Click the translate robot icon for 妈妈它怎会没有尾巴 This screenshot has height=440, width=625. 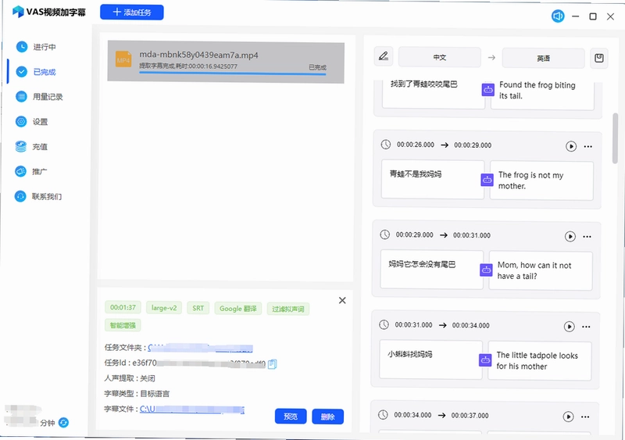[x=486, y=270]
